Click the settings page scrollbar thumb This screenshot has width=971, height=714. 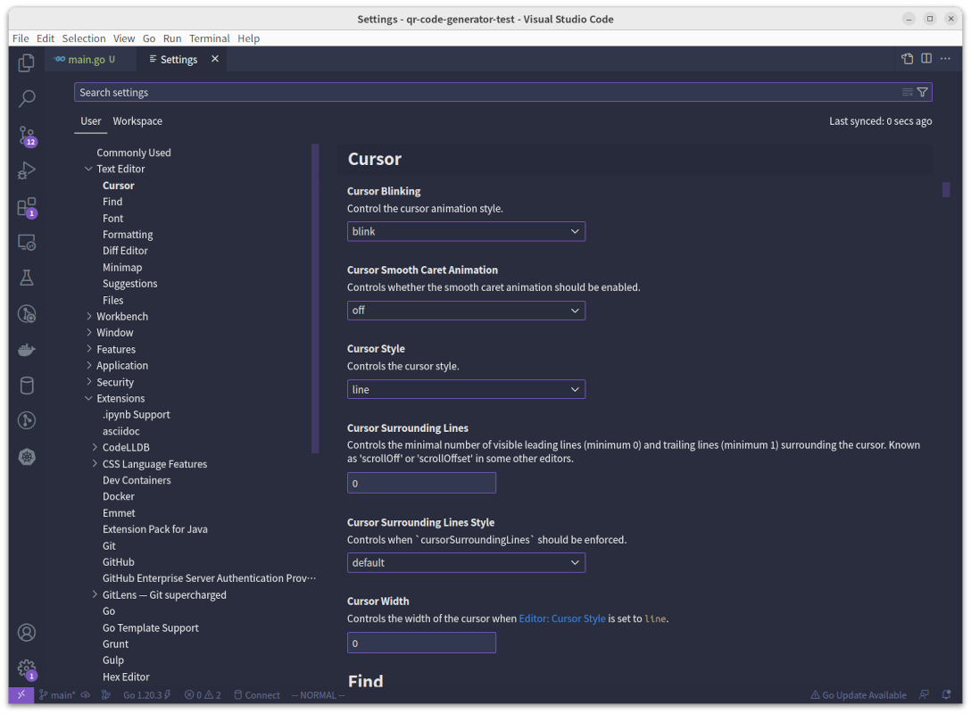click(946, 189)
